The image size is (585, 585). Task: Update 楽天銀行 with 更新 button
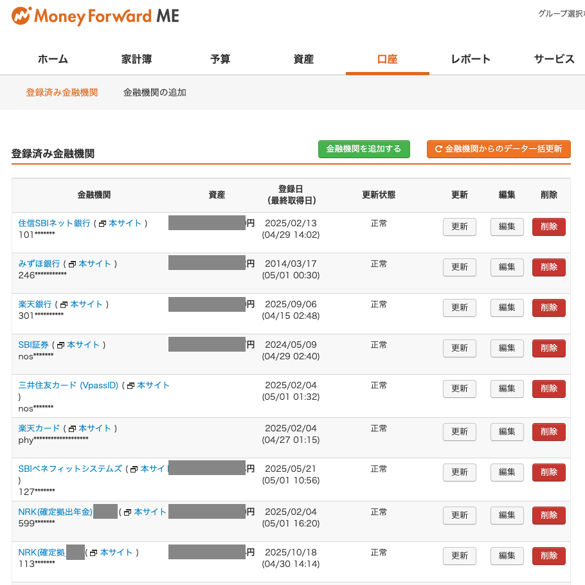(459, 307)
